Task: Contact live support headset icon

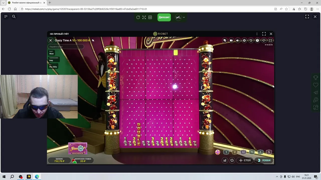Action: click(x=264, y=40)
